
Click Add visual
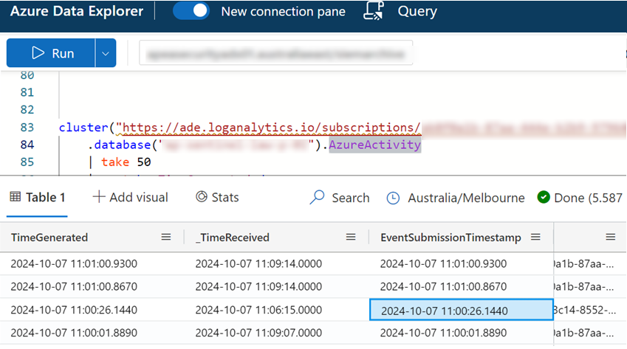click(131, 197)
